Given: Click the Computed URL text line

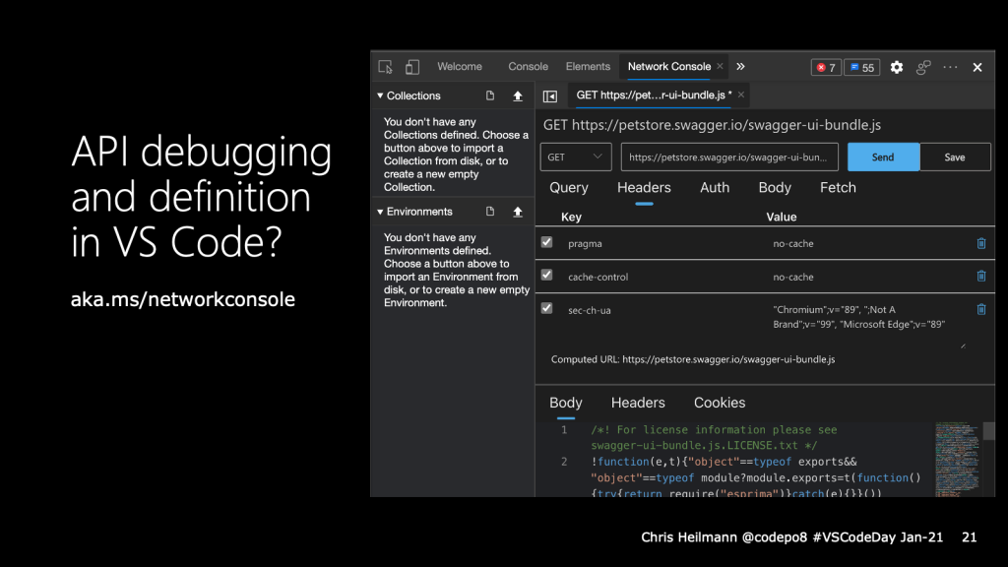Looking at the screenshot, I should [692, 359].
